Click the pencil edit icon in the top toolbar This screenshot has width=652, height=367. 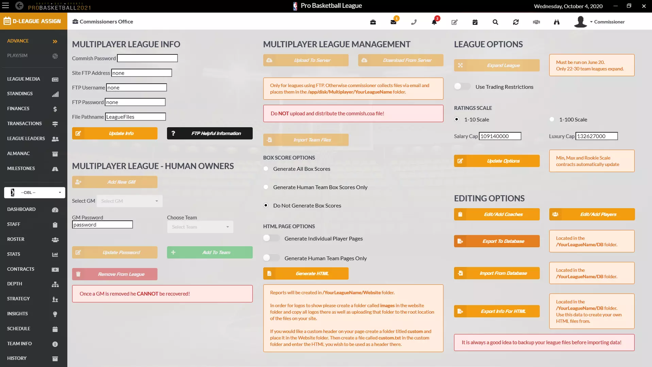(x=455, y=22)
